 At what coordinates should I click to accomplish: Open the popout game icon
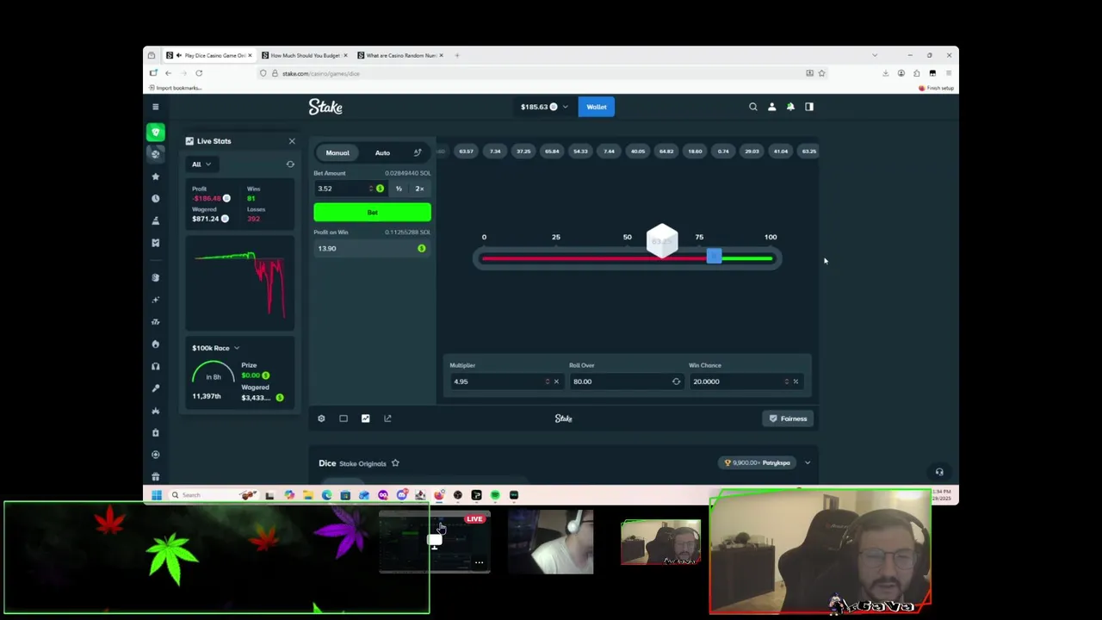[387, 418]
